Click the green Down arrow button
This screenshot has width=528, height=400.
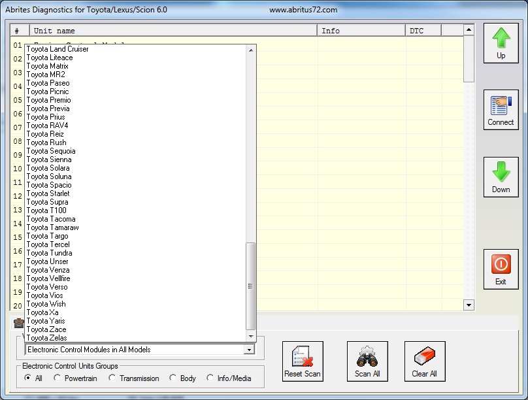coord(501,177)
